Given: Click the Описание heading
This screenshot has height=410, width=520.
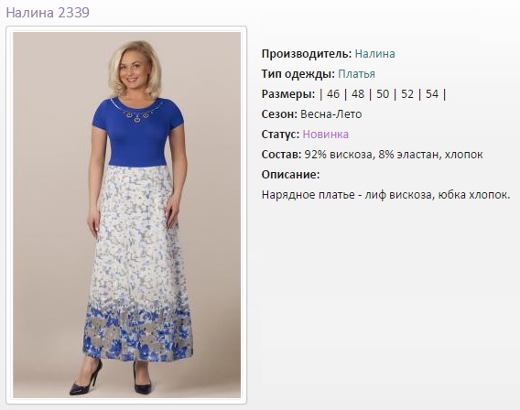Looking at the screenshot, I should (x=290, y=175).
